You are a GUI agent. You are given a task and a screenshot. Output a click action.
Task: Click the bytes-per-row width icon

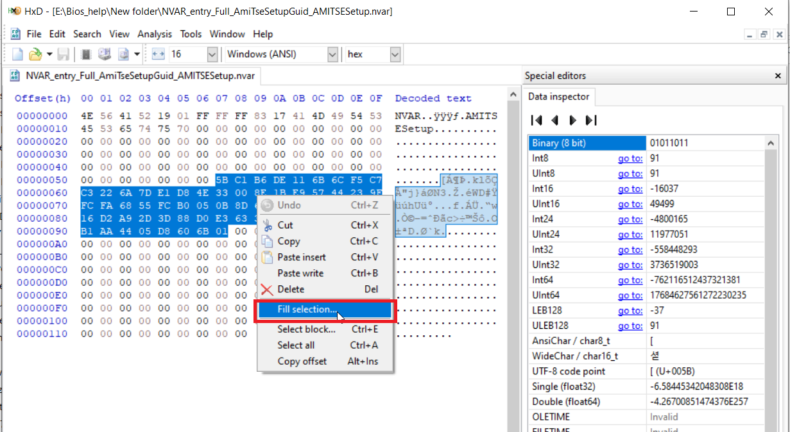pyautogui.click(x=159, y=54)
